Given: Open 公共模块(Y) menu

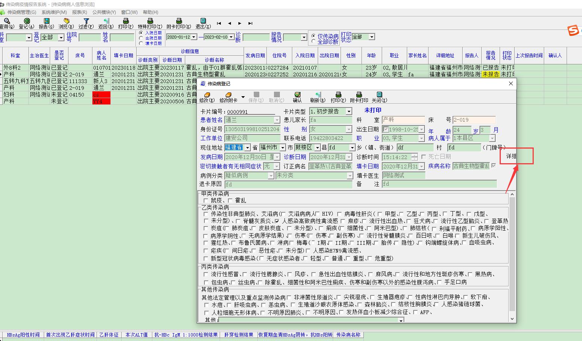Looking at the screenshot, I should [x=104, y=12].
